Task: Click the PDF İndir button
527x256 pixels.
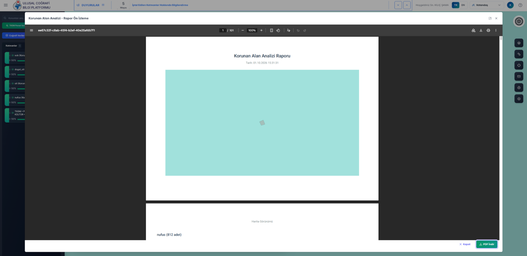Action: click(x=487, y=244)
